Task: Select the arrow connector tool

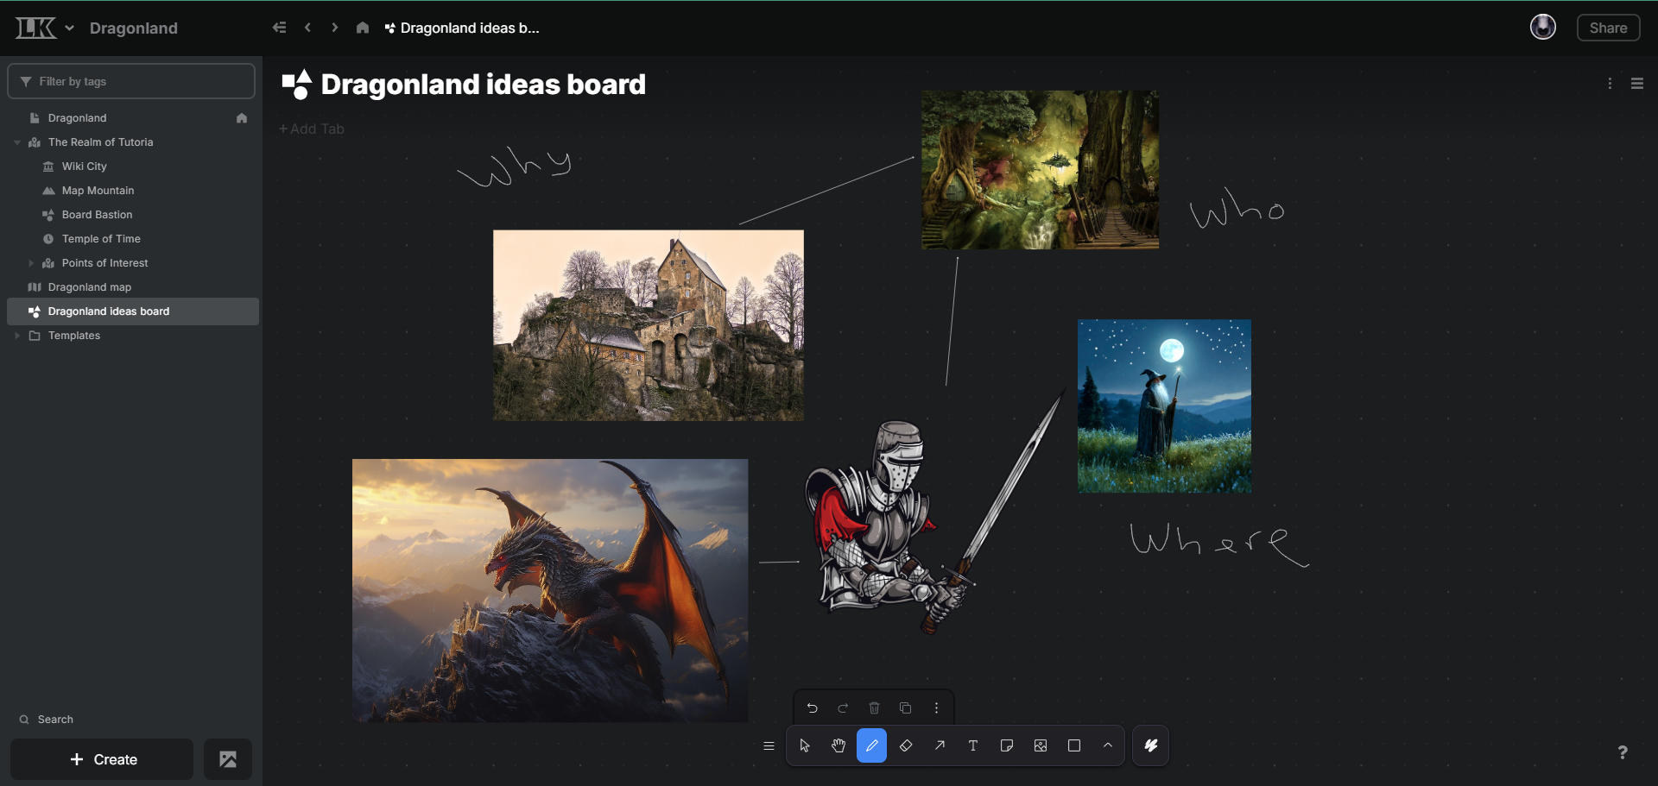Action: pyautogui.click(x=940, y=745)
